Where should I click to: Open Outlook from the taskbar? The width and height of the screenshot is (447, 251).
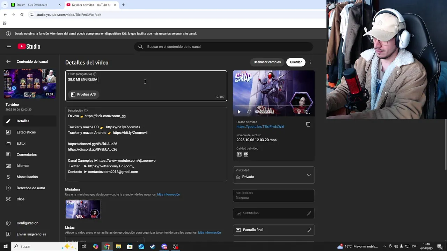(141, 246)
